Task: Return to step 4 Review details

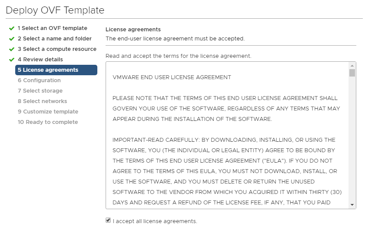Action: [40, 60]
